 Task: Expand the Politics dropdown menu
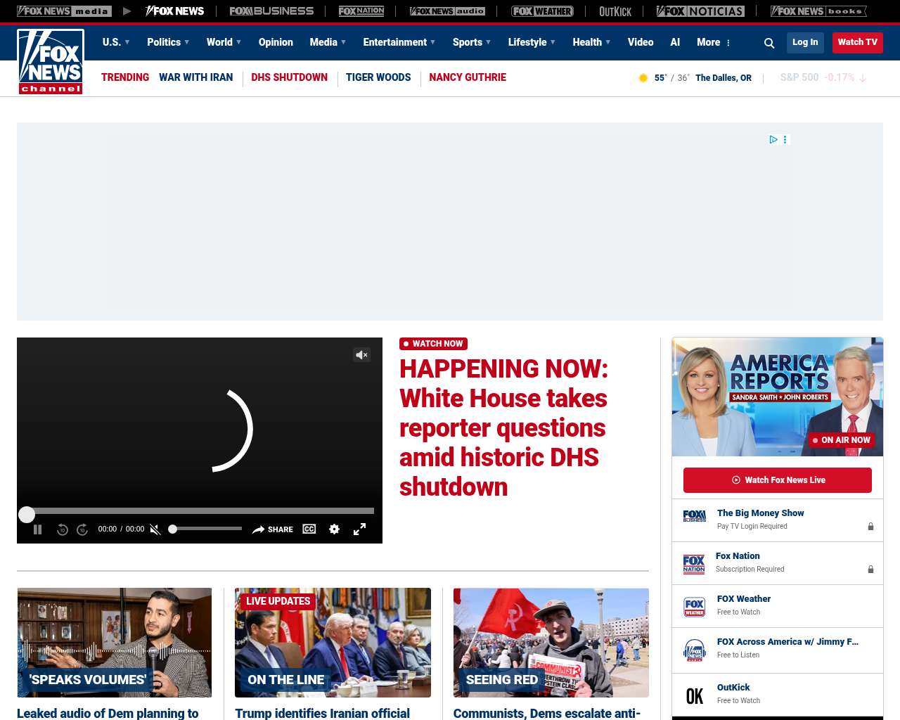pos(168,42)
